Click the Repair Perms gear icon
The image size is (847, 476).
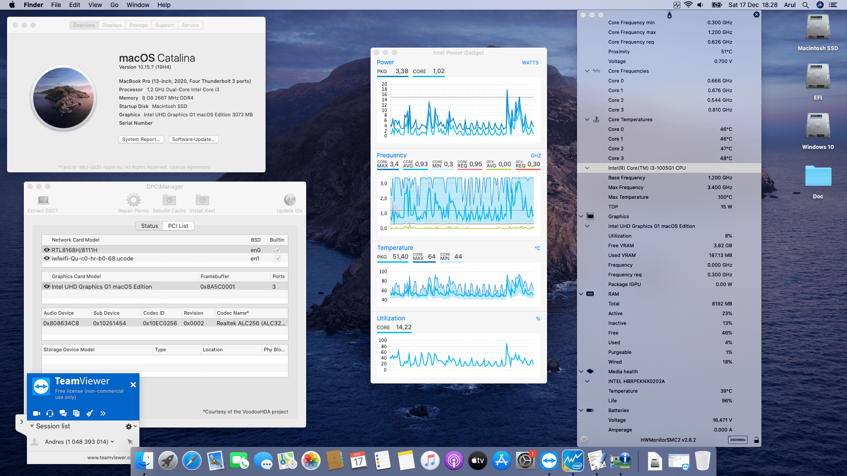pyautogui.click(x=133, y=200)
